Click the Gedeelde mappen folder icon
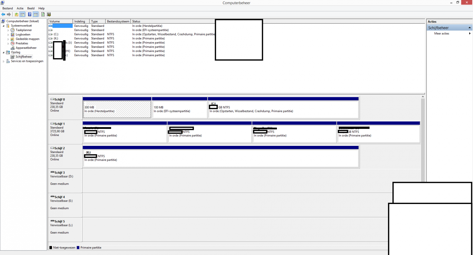Image resolution: width=473 pixels, height=255 pixels. [x=13, y=39]
